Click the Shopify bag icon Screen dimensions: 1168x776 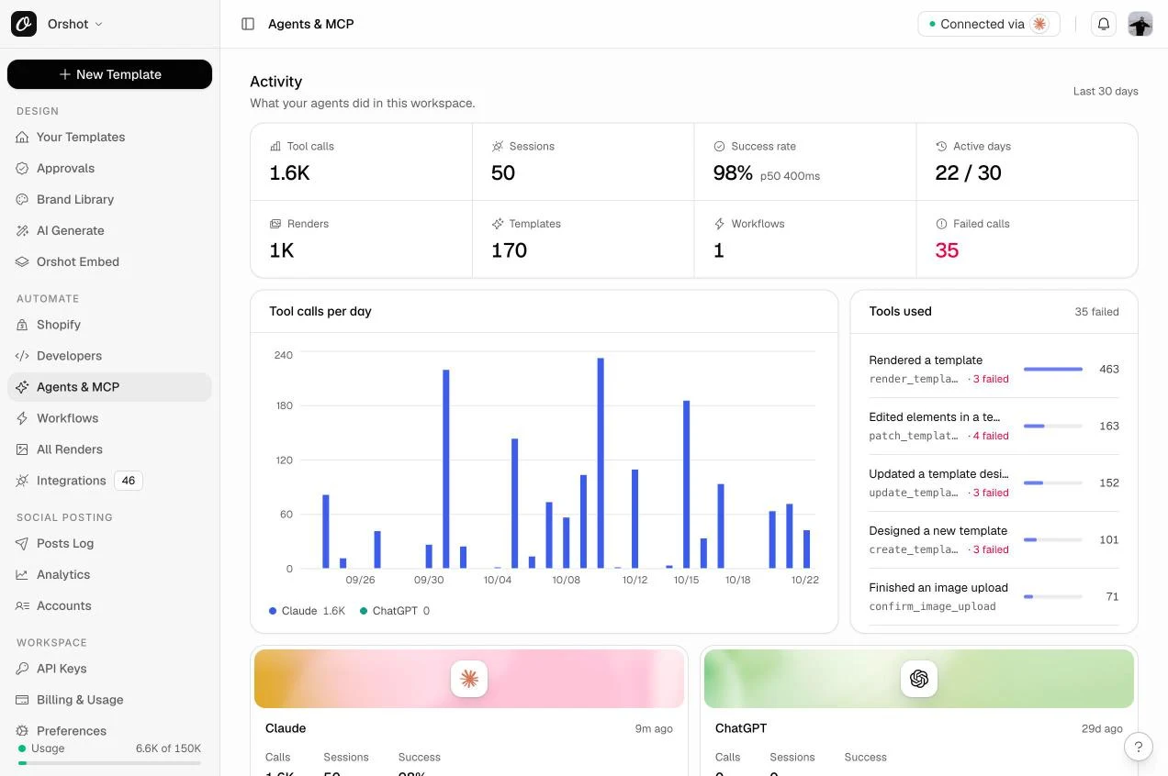coord(22,325)
